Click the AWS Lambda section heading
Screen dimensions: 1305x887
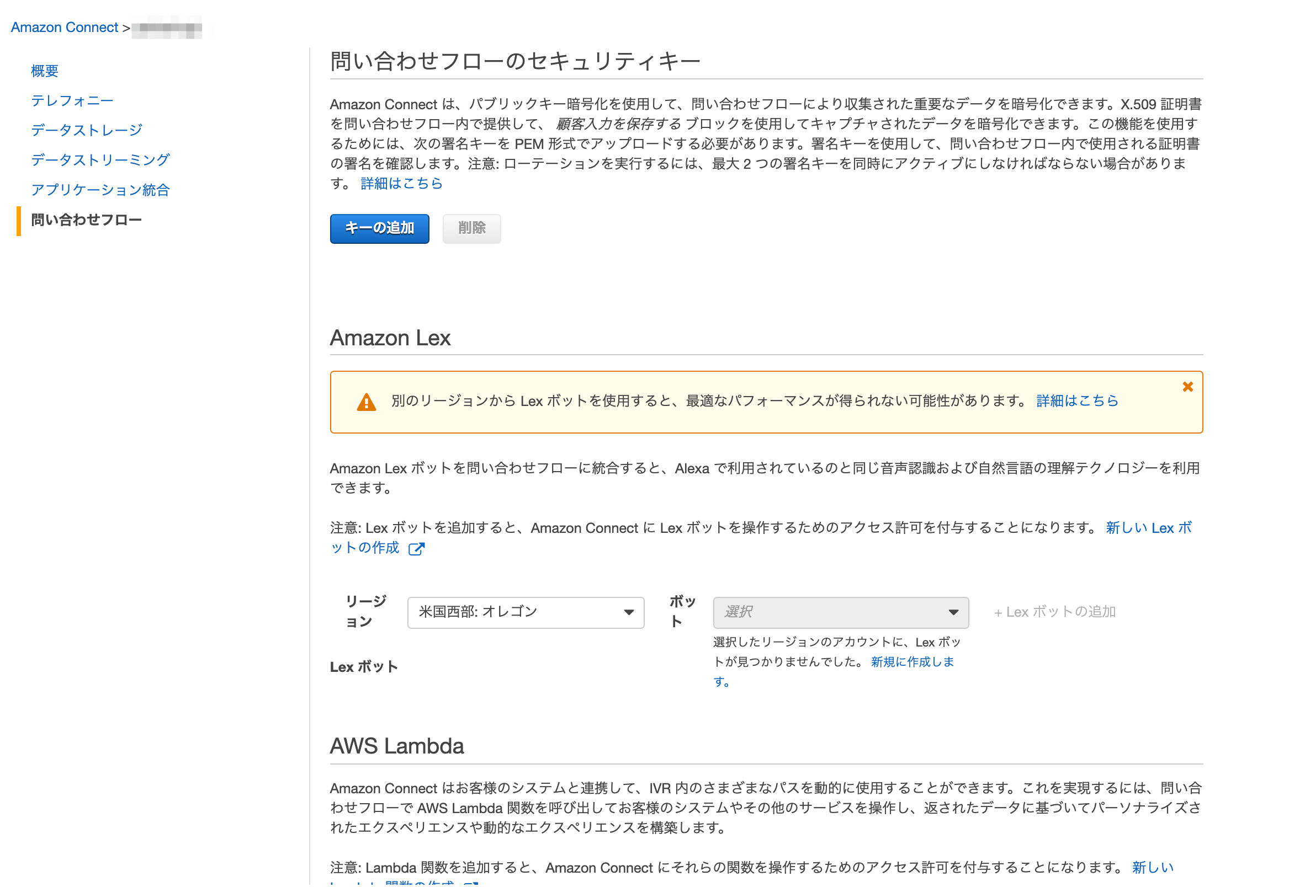[396, 746]
